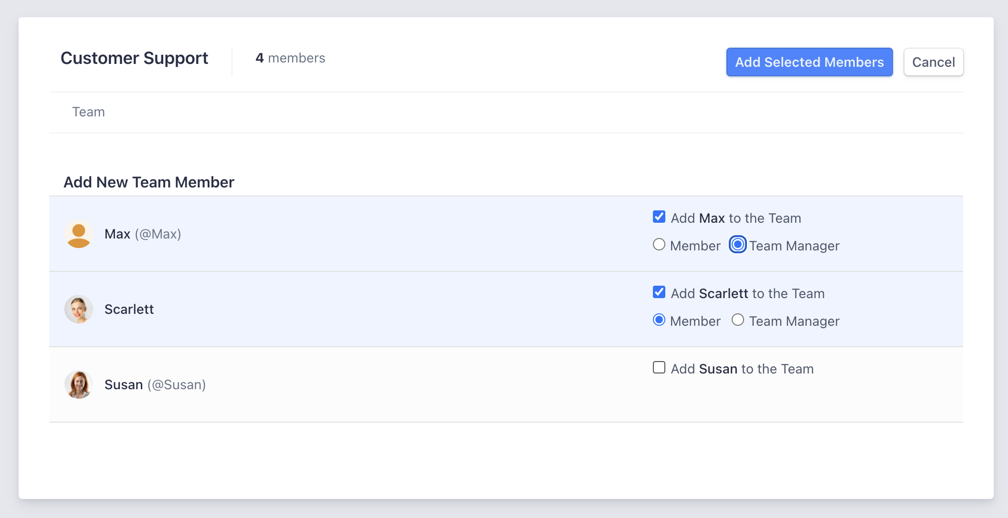Click the Scarlett name label

point(129,310)
